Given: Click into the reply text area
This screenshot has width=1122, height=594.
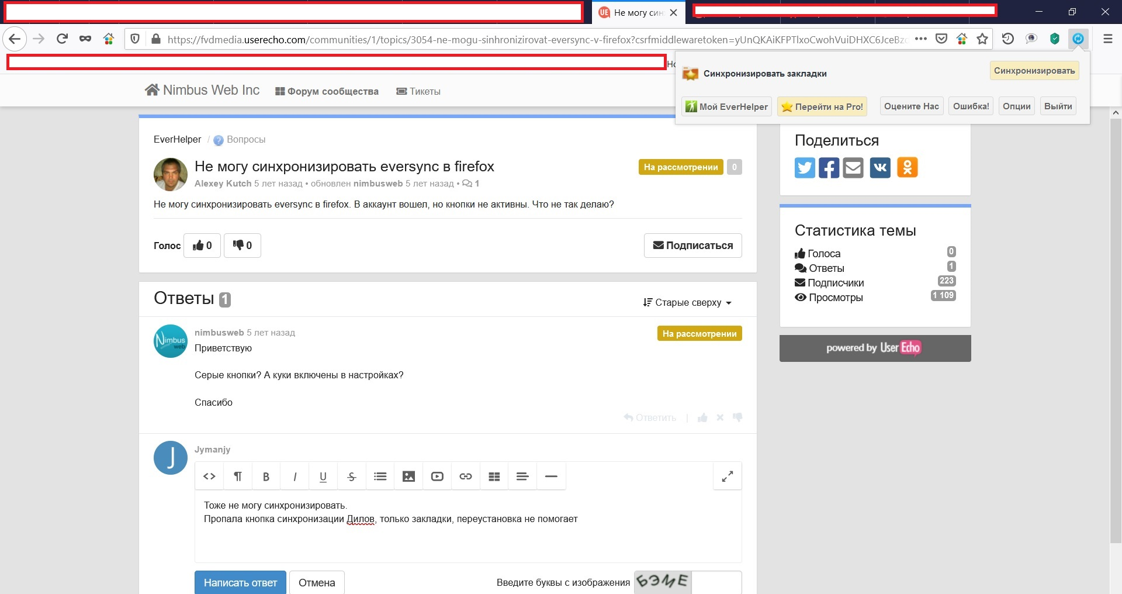Looking at the screenshot, I should tap(468, 526).
